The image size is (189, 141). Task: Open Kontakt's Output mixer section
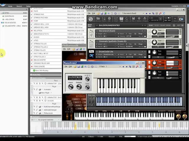pyautogui.click(x=116, y=19)
